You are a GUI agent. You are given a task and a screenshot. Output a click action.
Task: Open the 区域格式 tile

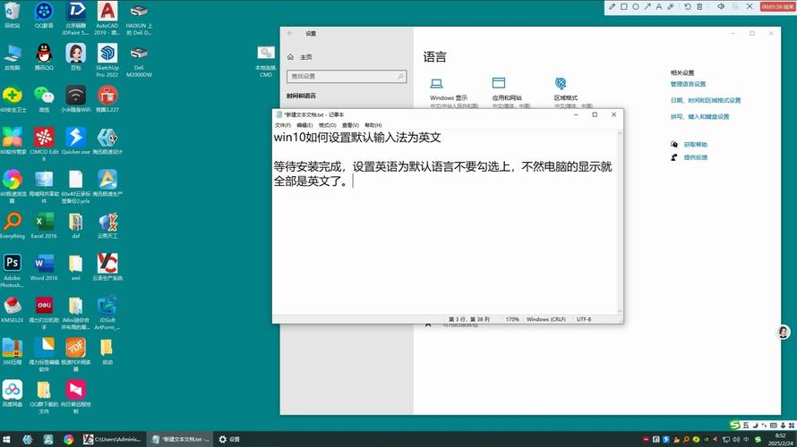[x=564, y=88]
